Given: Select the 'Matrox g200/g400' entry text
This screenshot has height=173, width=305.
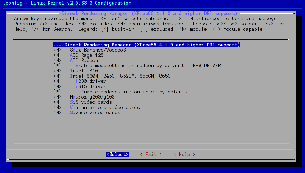Looking at the screenshot, I should [92, 97].
